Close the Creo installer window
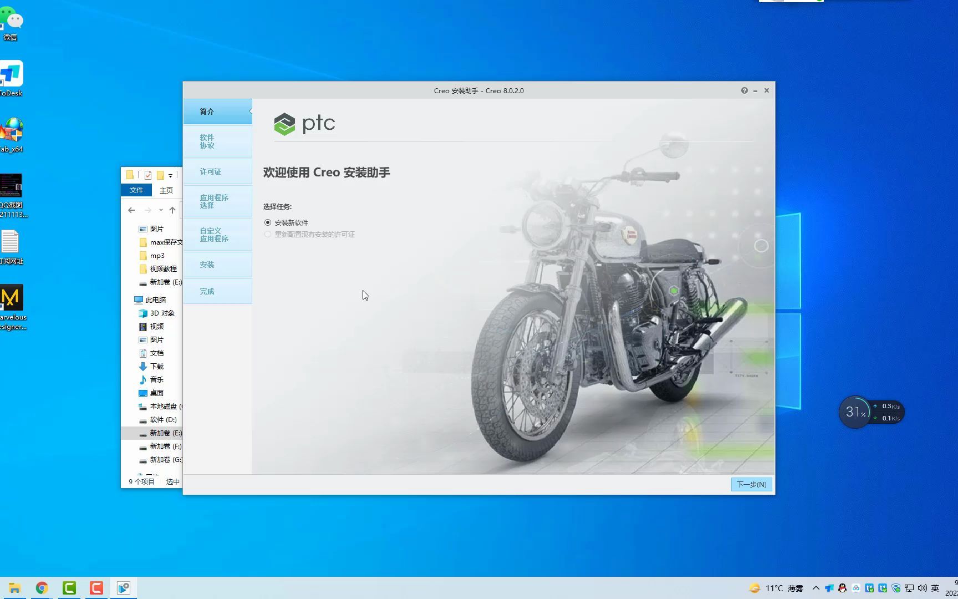Viewport: 958px width, 599px height. click(x=767, y=90)
